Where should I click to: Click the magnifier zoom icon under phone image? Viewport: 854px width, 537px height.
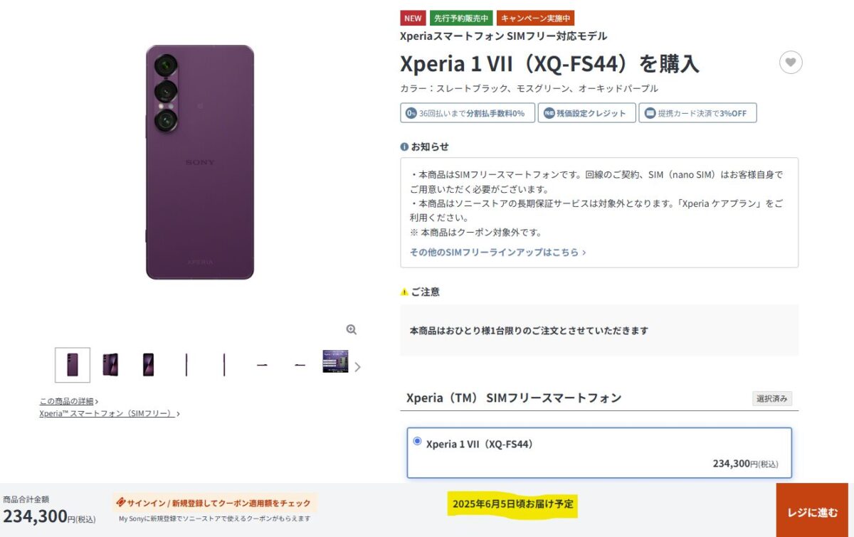pos(351,329)
